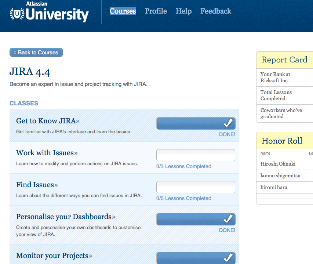The height and width of the screenshot is (264, 313).
Task: Select hiromi hara in Honor Roll
Action: click(x=274, y=187)
